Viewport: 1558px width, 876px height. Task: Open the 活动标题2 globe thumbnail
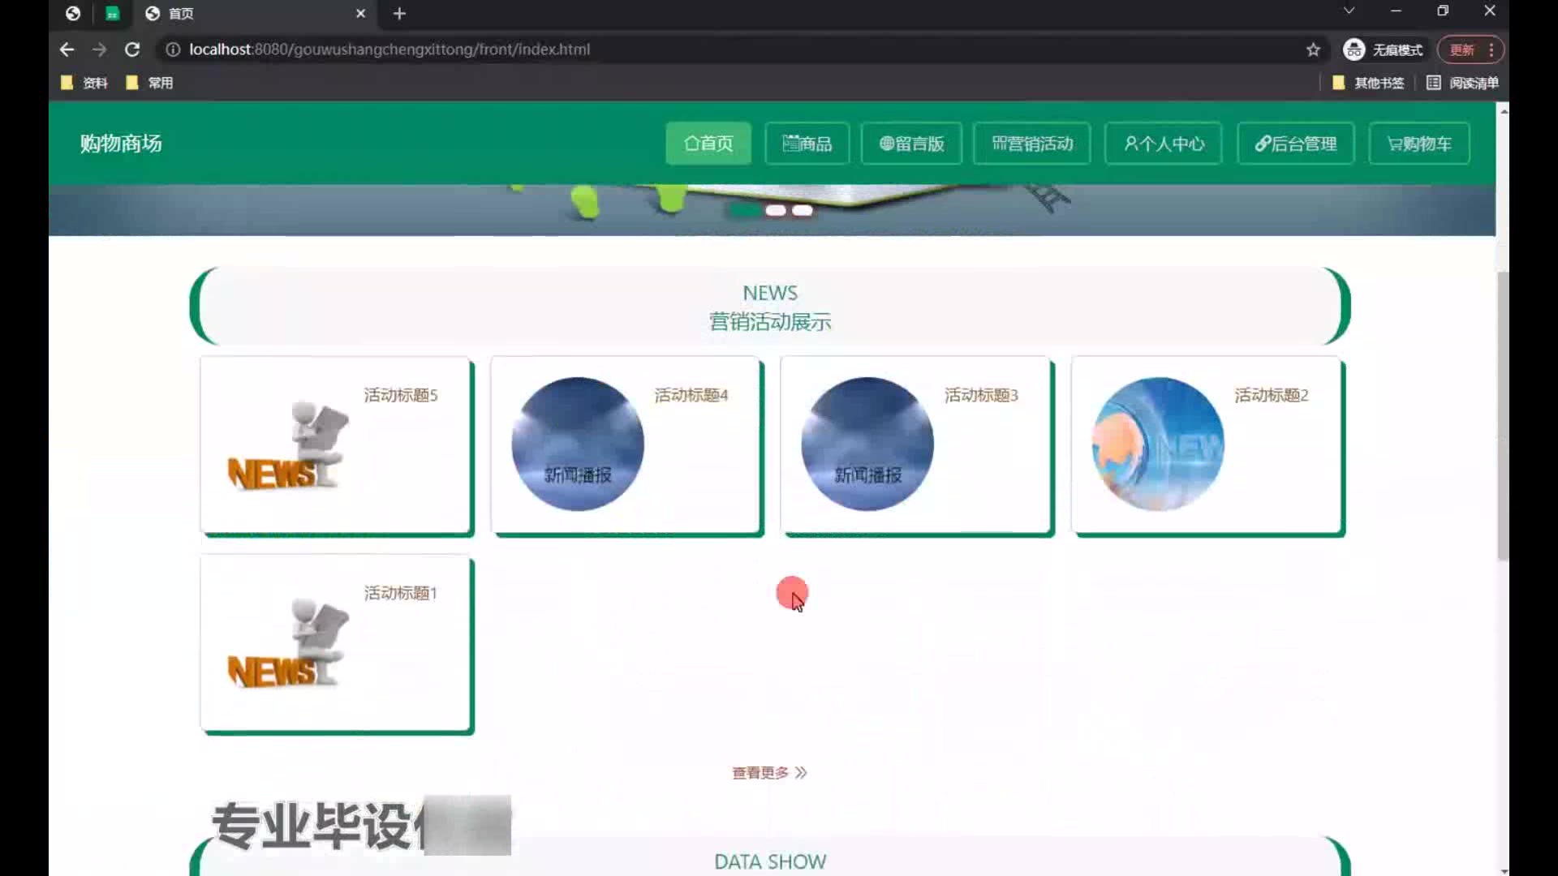[1158, 444]
